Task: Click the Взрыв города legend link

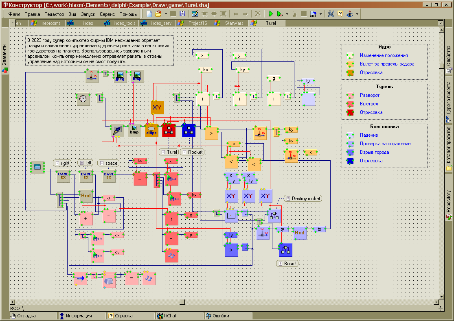Action: [x=374, y=152]
